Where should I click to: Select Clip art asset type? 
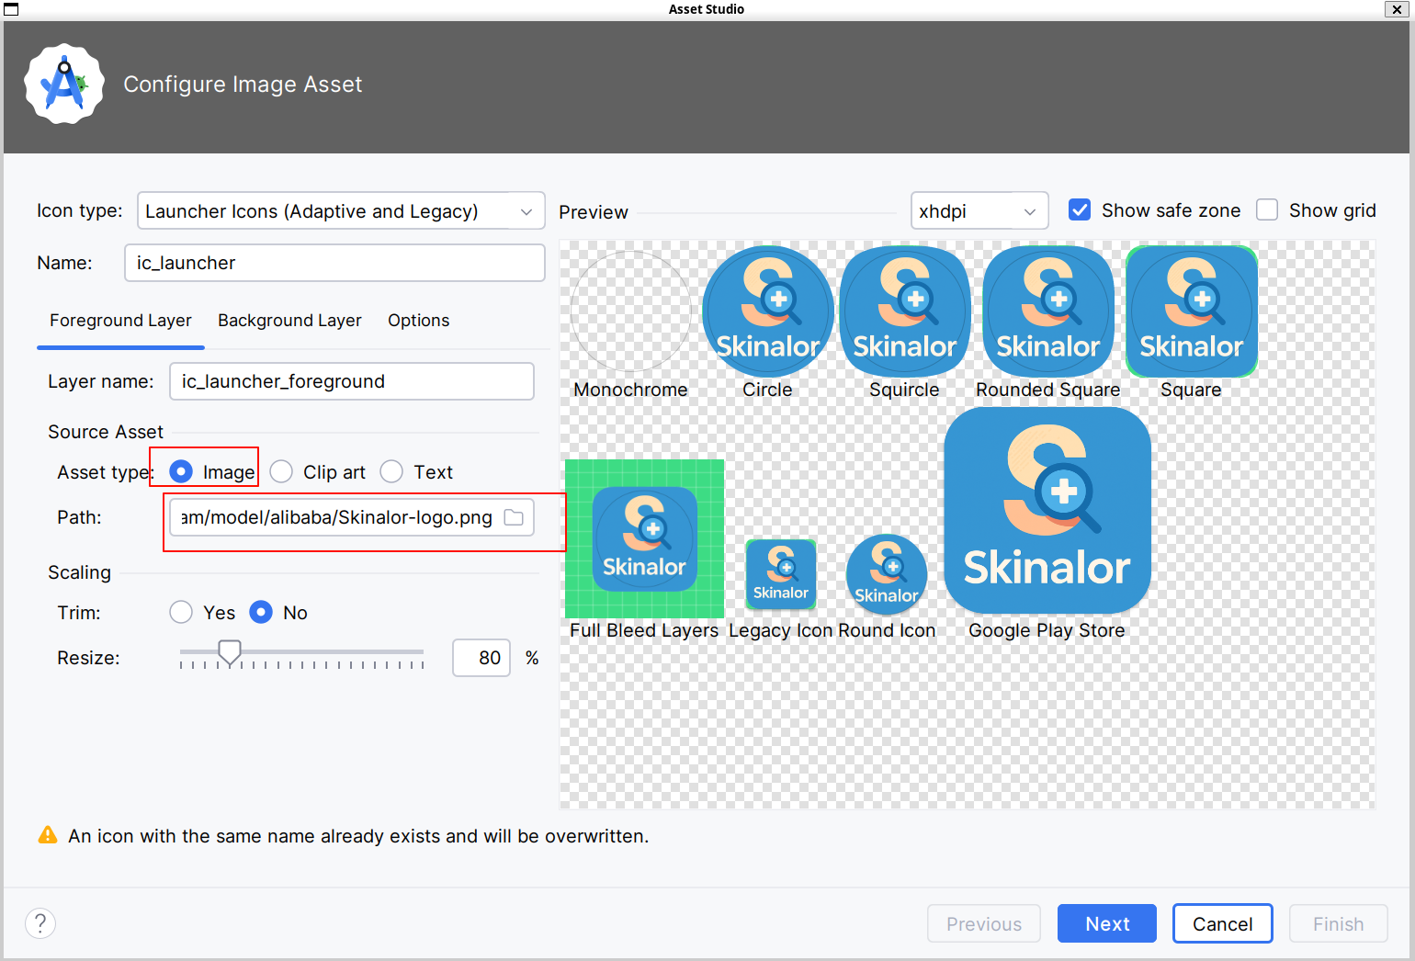click(x=281, y=471)
